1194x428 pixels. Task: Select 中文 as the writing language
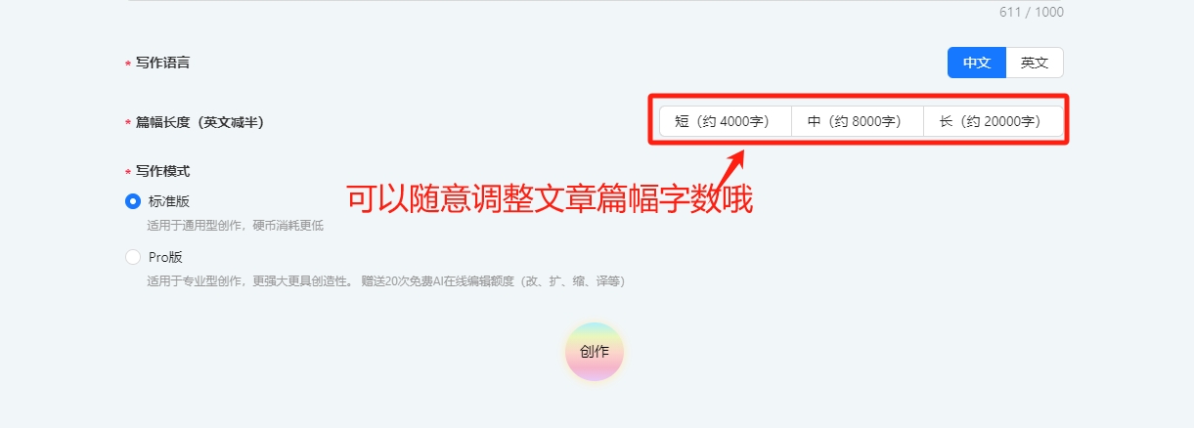[x=977, y=63]
